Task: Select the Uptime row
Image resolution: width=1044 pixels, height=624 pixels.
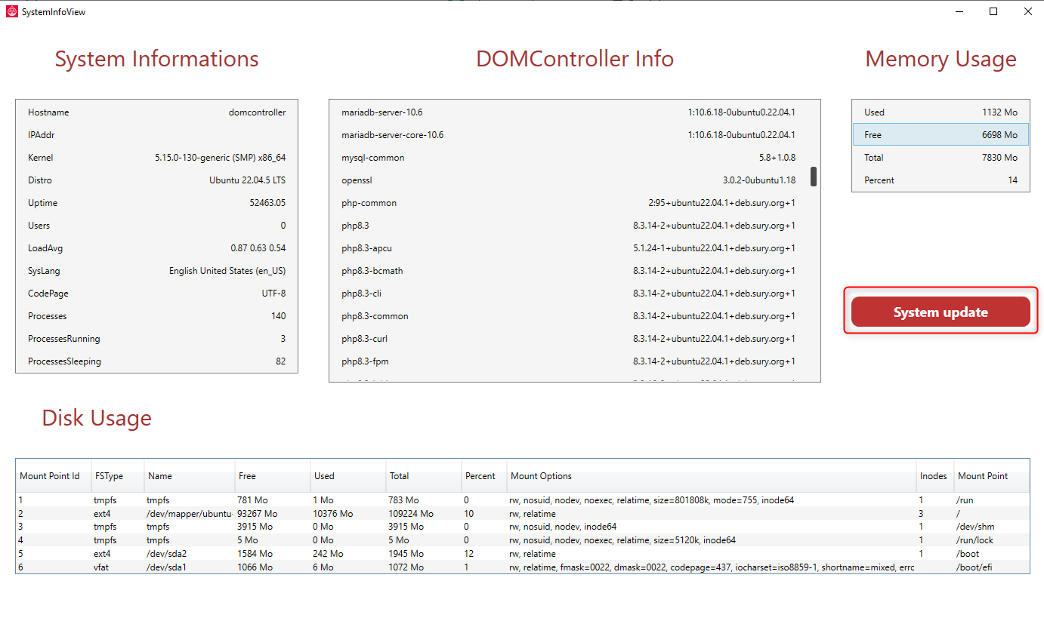Action: (157, 203)
